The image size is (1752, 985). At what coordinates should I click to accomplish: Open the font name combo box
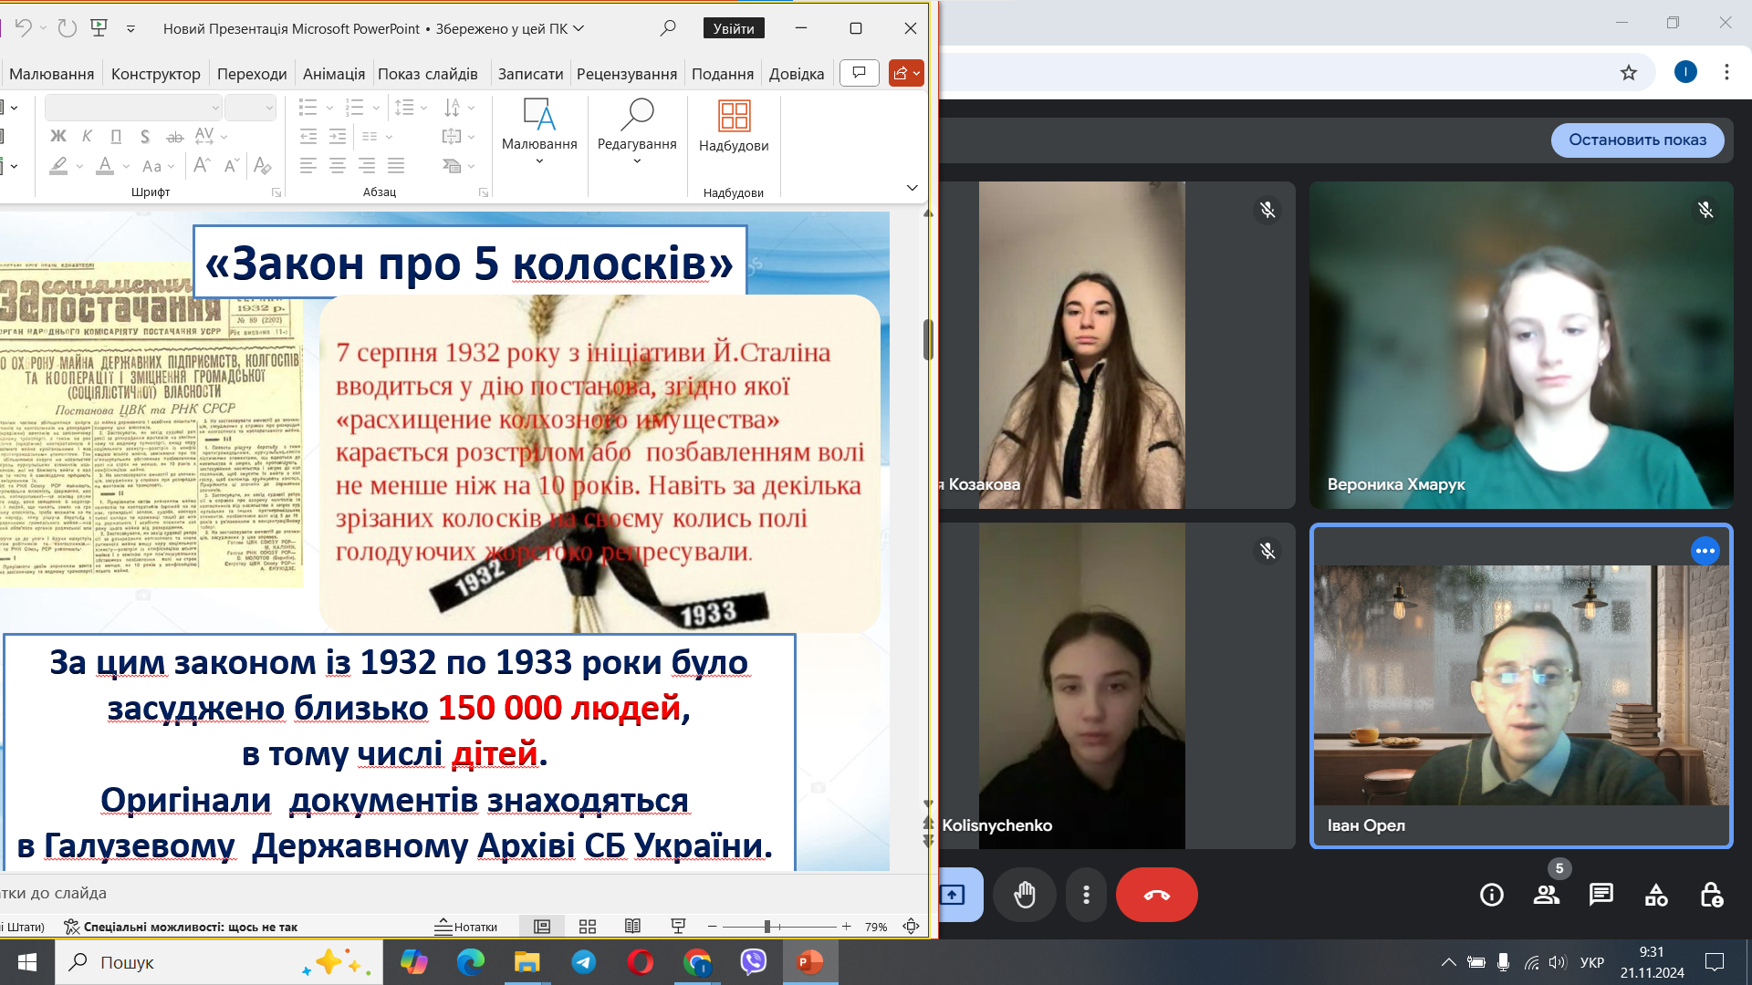[133, 108]
